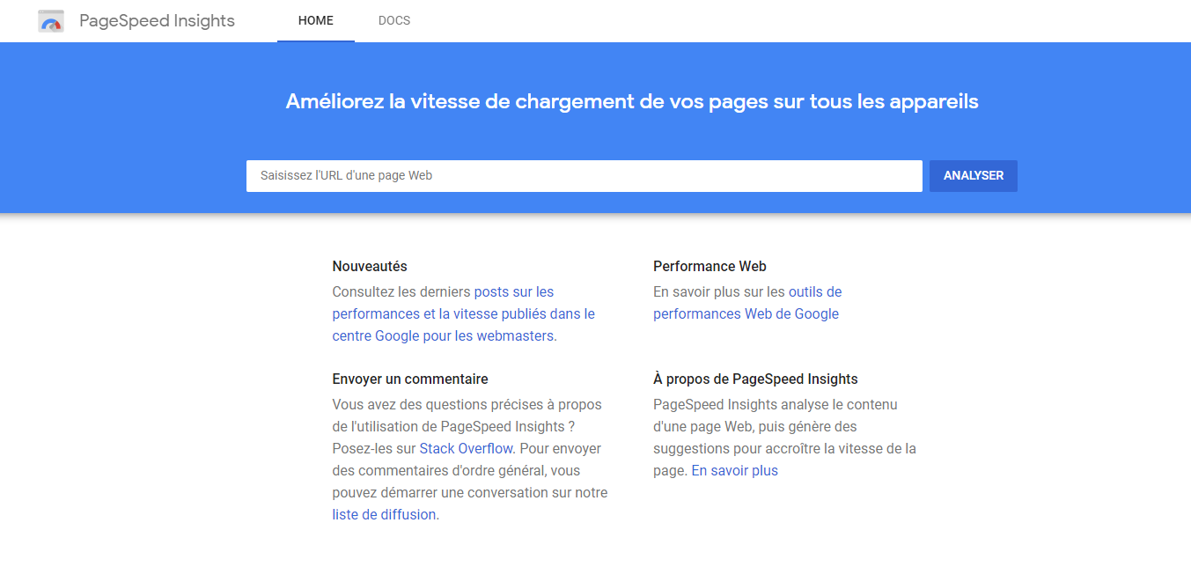Image resolution: width=1191 pixels, height=567 pixels.
Task: Click 'performances et la vitesse publiés' link line
Action: click(464, 313)
